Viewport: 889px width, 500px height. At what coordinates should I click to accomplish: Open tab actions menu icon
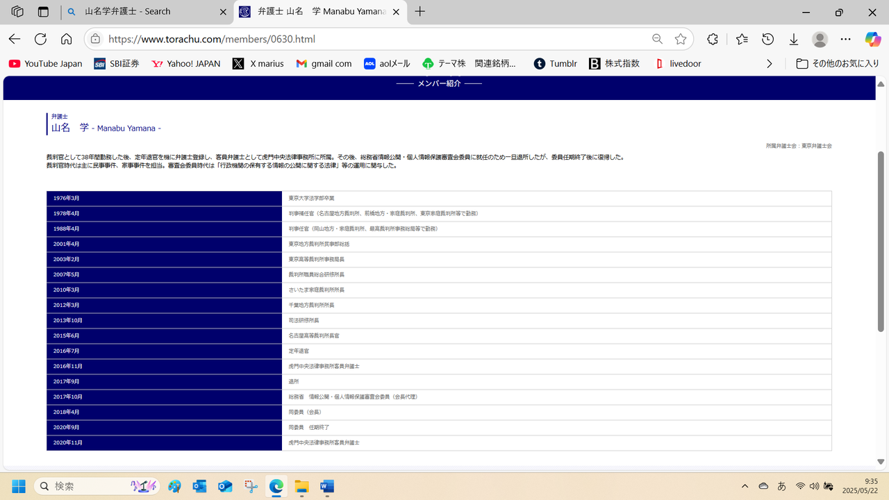(43, 12)
